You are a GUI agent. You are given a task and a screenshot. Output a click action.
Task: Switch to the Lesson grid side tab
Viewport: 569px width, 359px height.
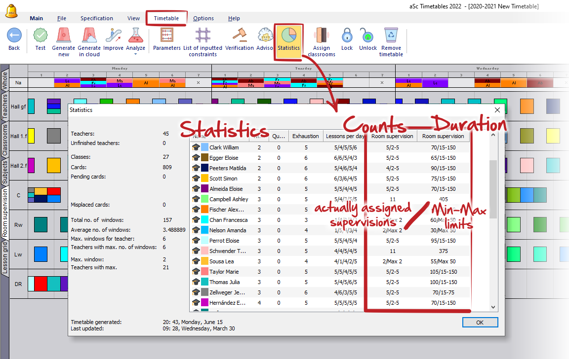5,257
